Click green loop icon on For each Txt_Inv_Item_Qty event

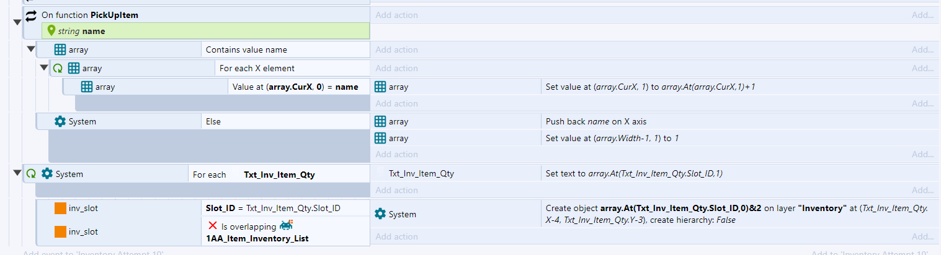[30, 175]
